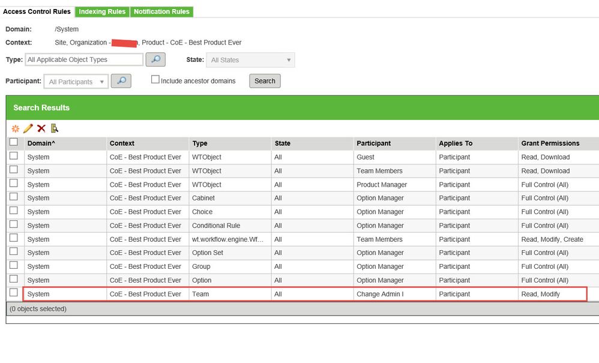Sort by the Grant Permissions column header
Screen dimensions: 599x363
pos(550,143)
